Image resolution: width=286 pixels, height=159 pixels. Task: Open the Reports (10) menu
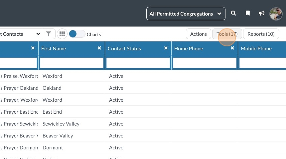point(261,34)
